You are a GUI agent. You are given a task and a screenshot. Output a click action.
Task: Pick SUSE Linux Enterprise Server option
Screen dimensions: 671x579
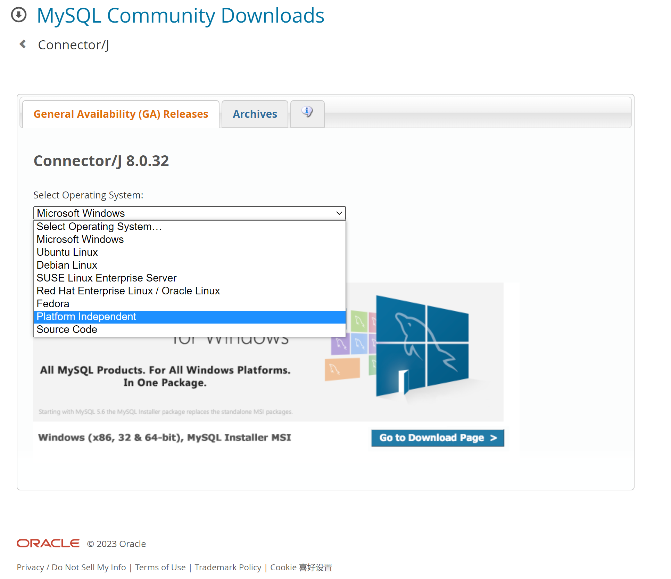coord(190,278)
